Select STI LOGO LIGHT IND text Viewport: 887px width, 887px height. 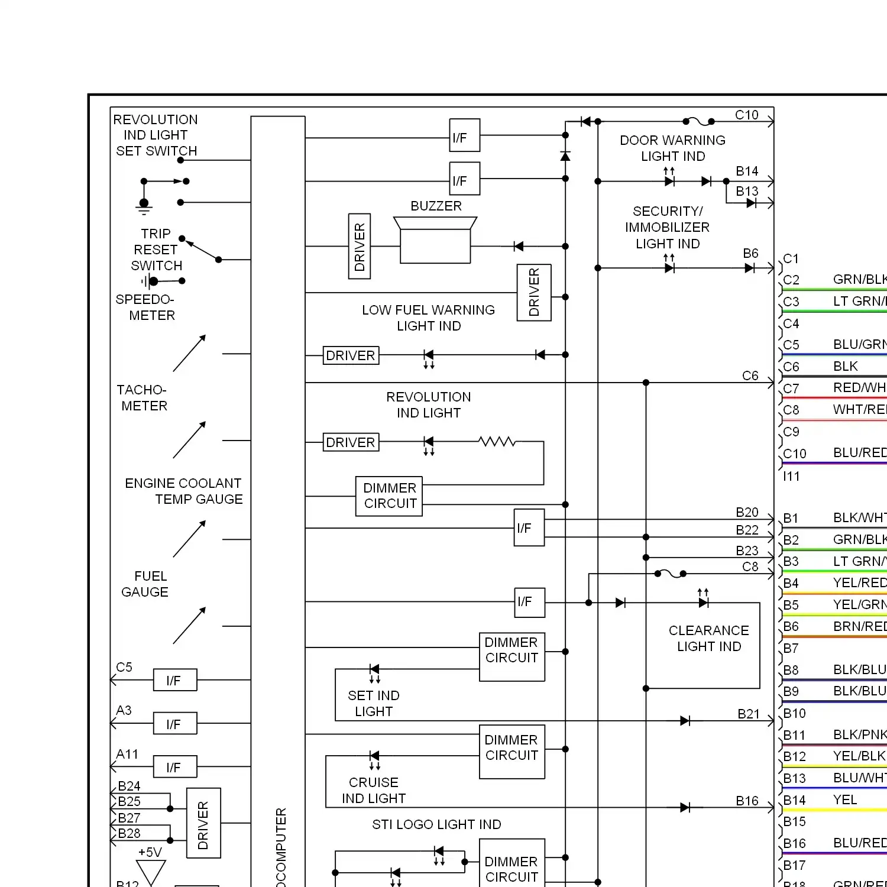click(436, 824)
